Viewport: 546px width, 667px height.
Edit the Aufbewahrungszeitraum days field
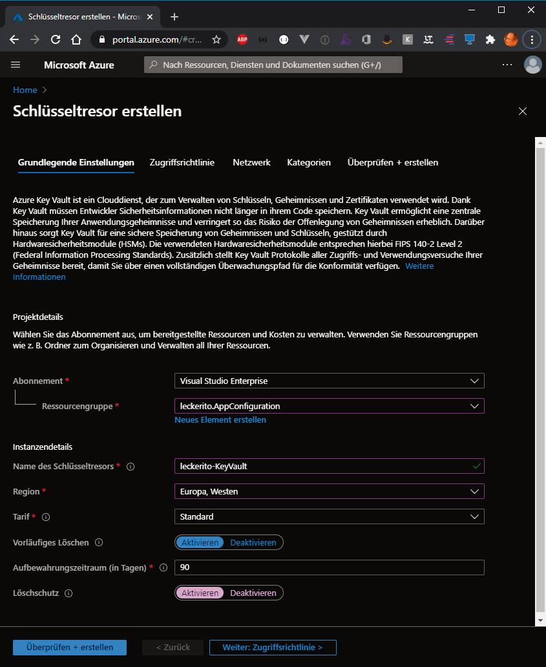point(329,567)
